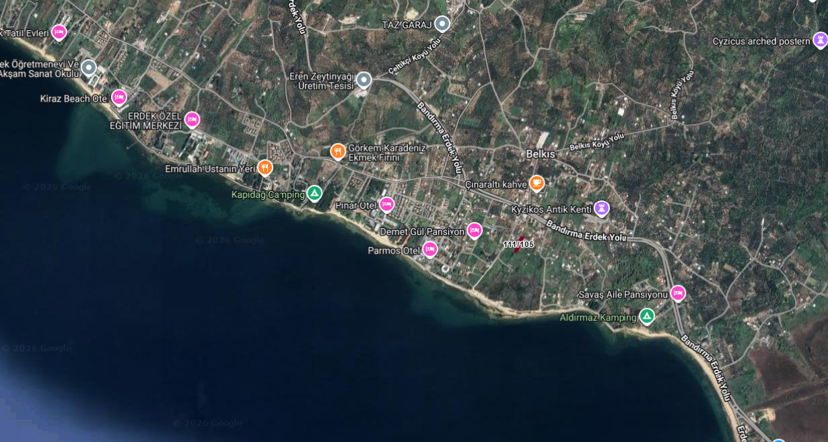Open the Savaş Aile Pansiyonu pin
The height and width of the screenshot is (442, 828).
(678, 293)
